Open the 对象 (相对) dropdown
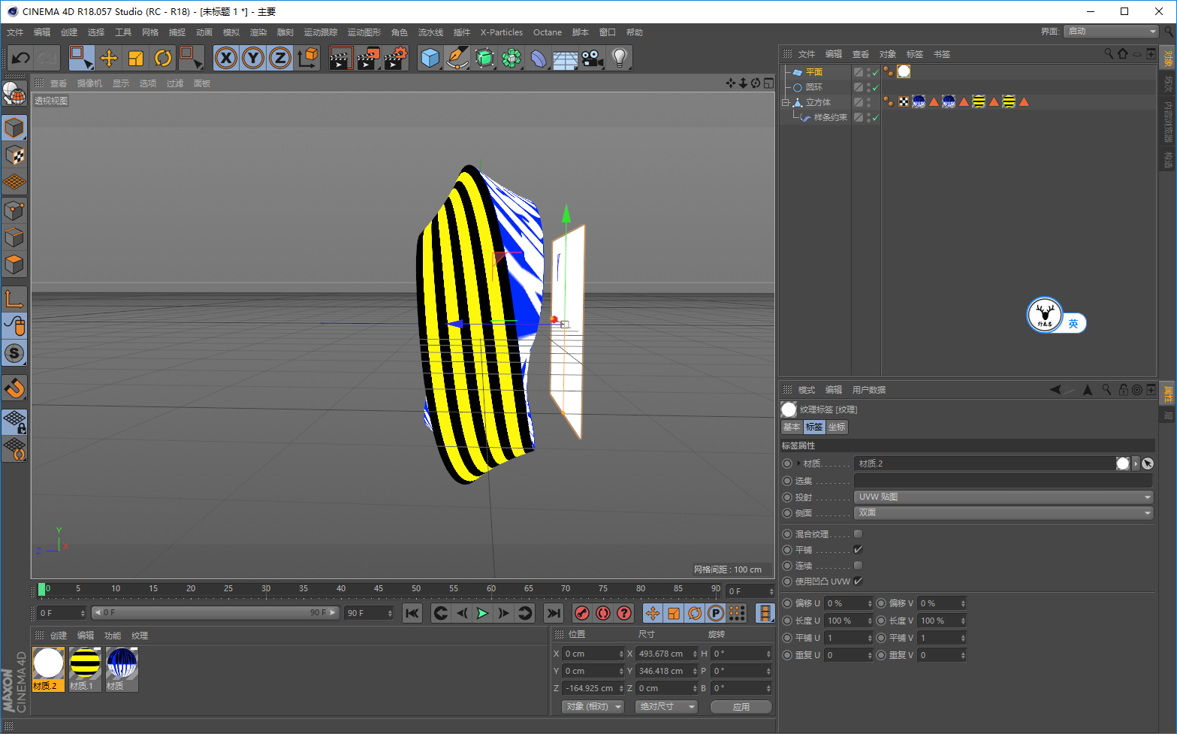The height and width of the screenshot is (734, 1177). pos(593,706)
